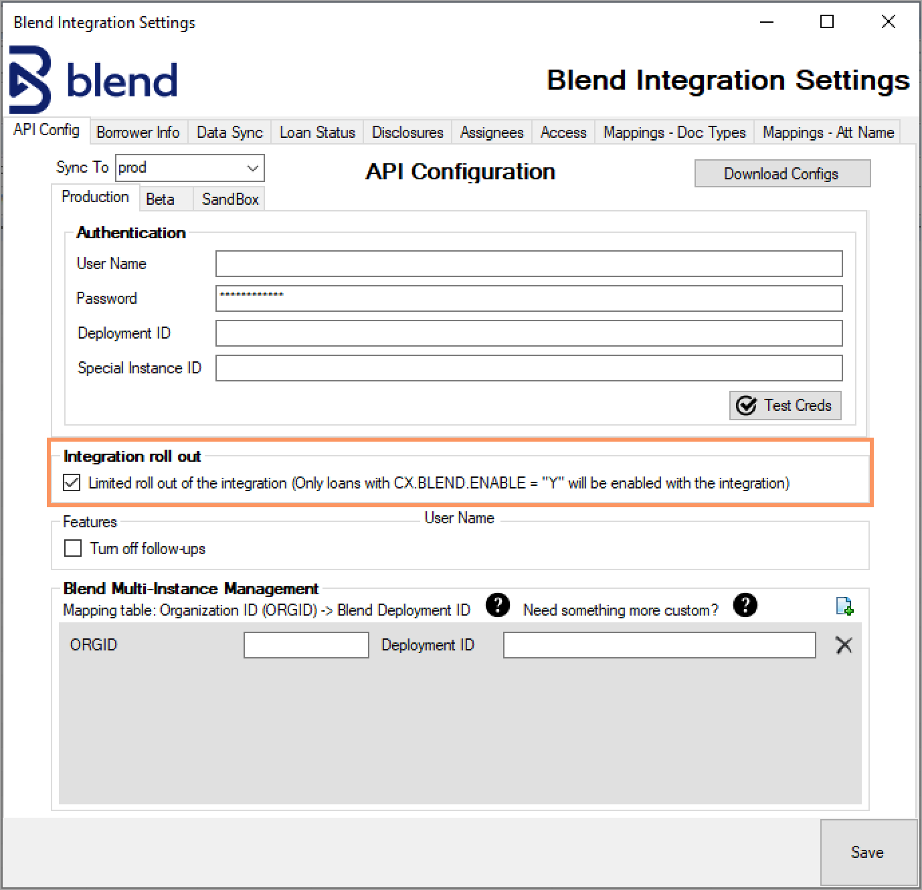The image size is (922, 890).
Task: Click the Test Creds button
Action: 785,406
